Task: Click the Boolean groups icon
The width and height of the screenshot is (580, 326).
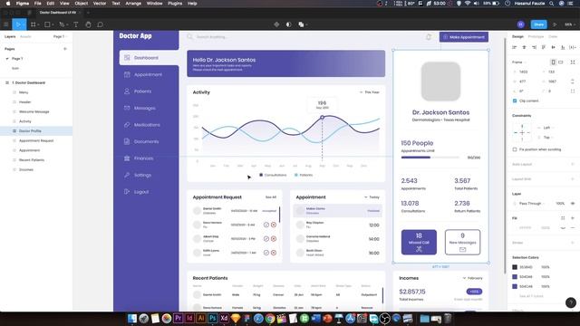Action: [301, 24]
